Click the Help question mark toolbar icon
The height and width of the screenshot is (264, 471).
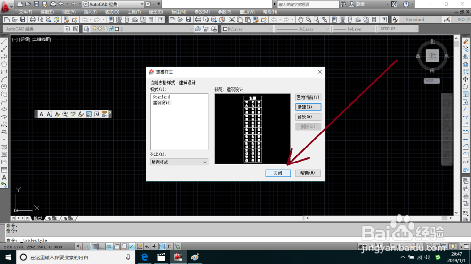(161, 19)
